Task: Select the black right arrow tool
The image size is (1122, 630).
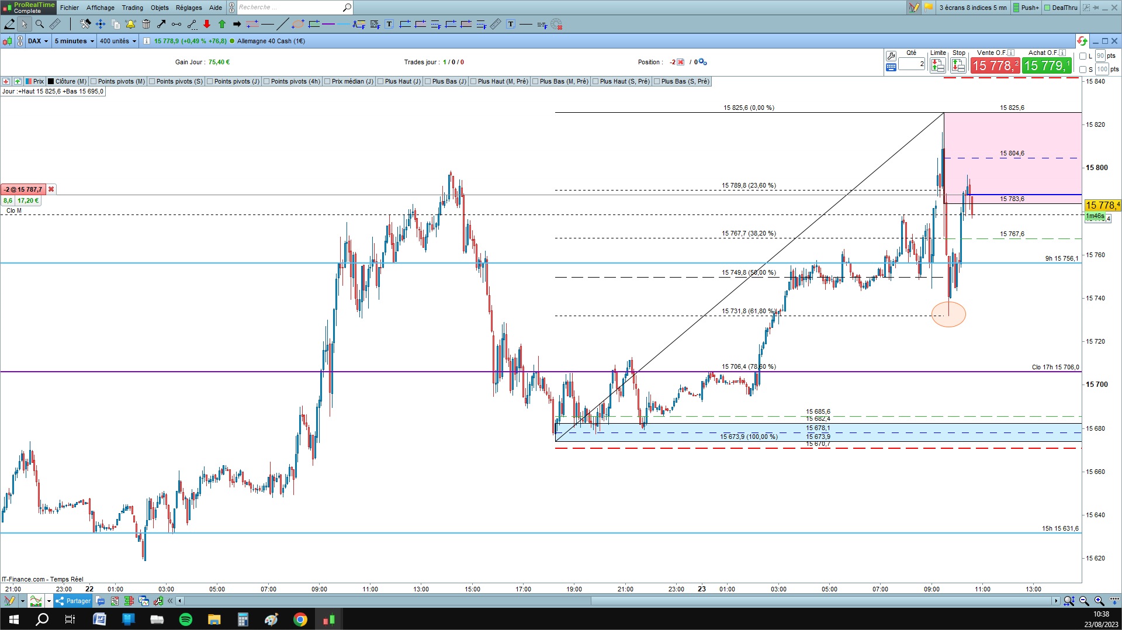Action: click(x=237, y=24)
